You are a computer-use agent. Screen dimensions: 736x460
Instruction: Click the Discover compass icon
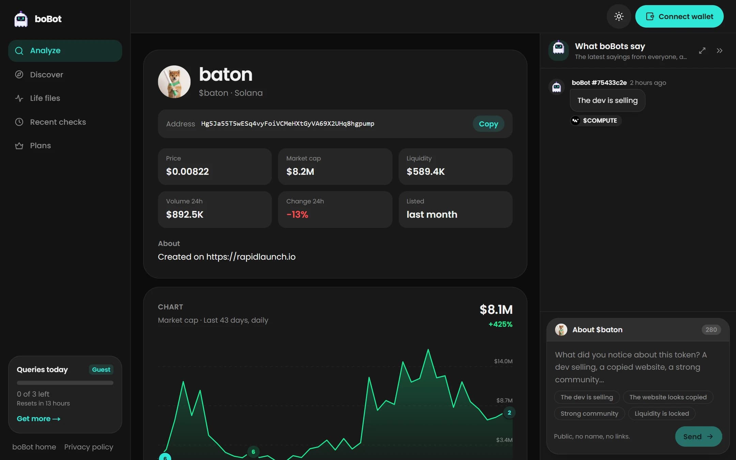pos(19,74)
